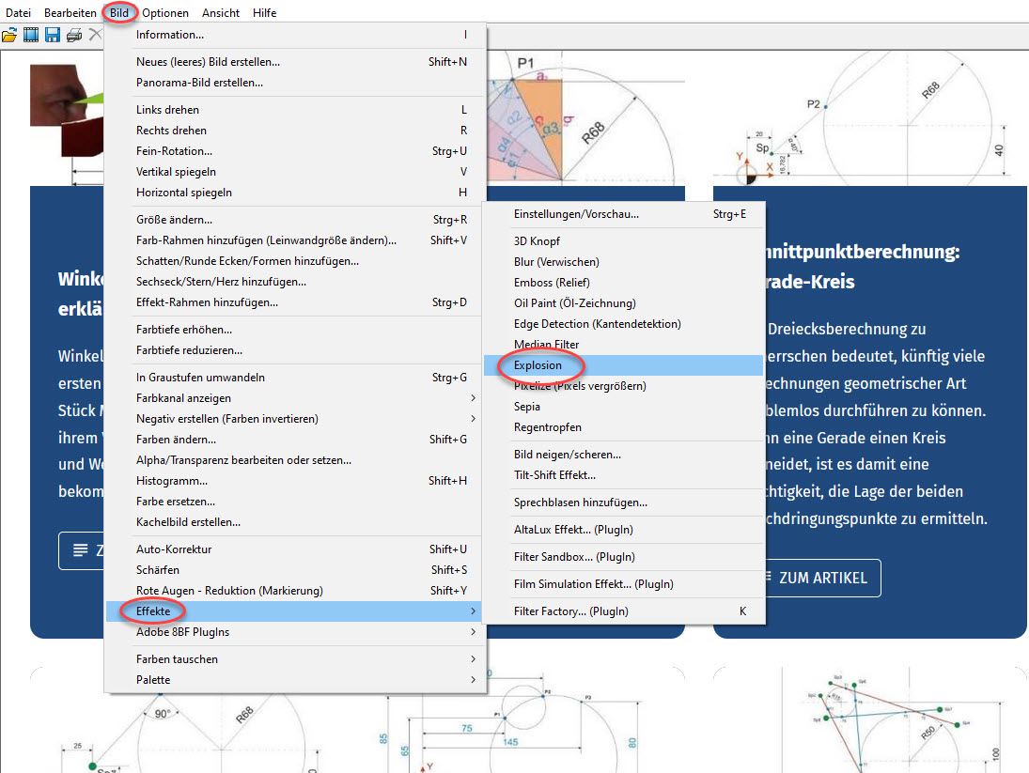Screen dimensions: 1029x773
Task: Open Filter Factory... (PlugIn)
Action: pos(623,611)
